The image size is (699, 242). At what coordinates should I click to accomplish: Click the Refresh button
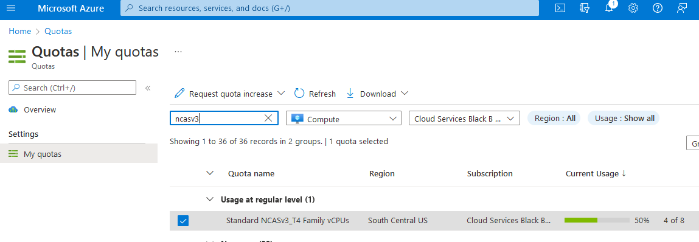coord(315,94)
